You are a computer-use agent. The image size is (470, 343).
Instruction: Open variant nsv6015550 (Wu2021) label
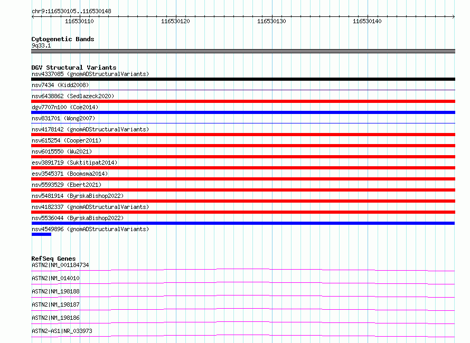coord(62,151)
